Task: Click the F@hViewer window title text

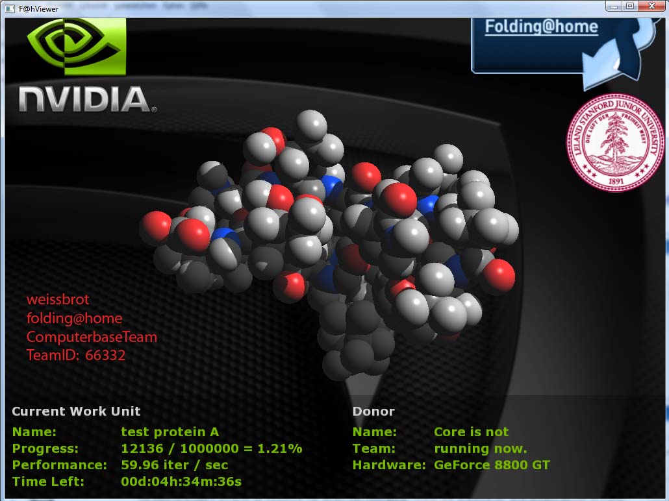Action: pyautogui.click(x=38, y=8)
